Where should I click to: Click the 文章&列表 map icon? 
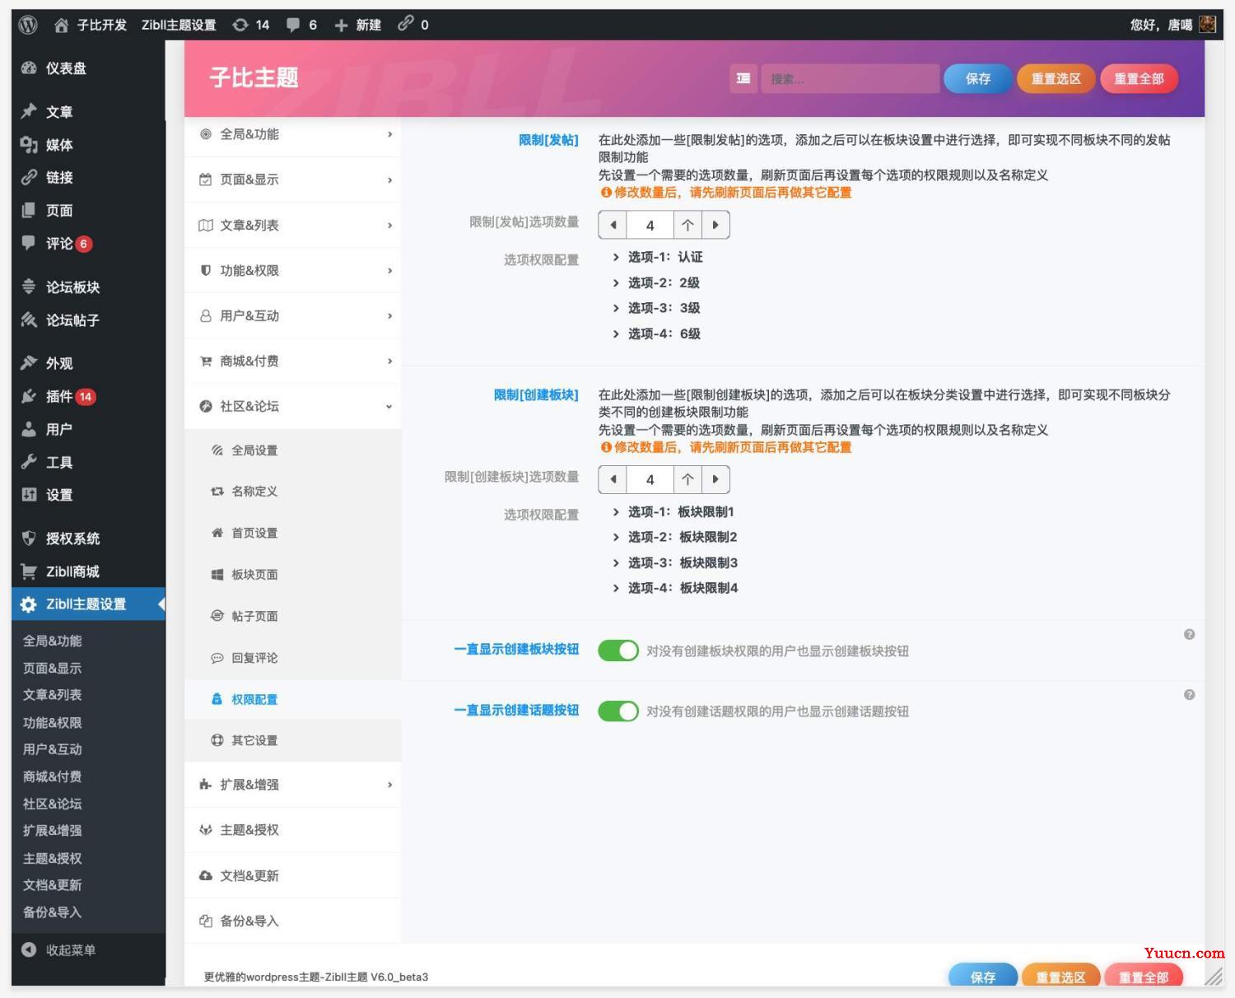click(206, 225)
